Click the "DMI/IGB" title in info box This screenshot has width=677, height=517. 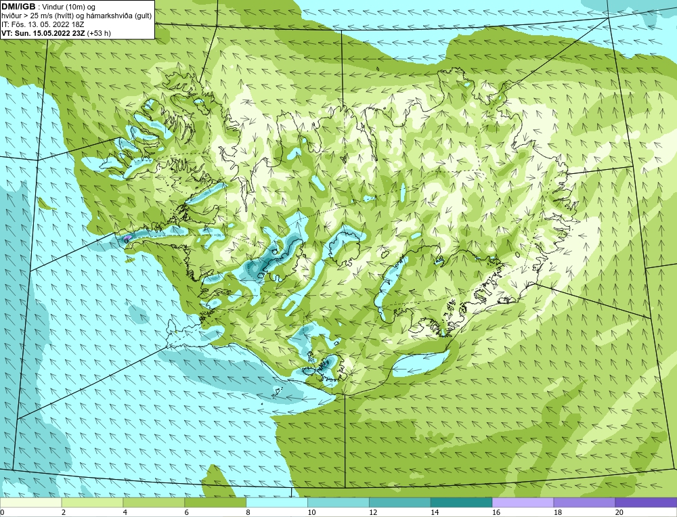18,7
